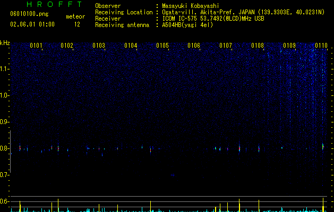Click the 0110 time marker
The image size is (334, 212).
click(321, 46)
